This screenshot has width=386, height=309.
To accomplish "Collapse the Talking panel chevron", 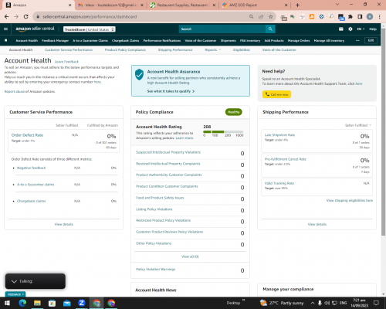I will click(14, 281).
